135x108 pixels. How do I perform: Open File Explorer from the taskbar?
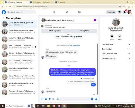pos(48,106)
